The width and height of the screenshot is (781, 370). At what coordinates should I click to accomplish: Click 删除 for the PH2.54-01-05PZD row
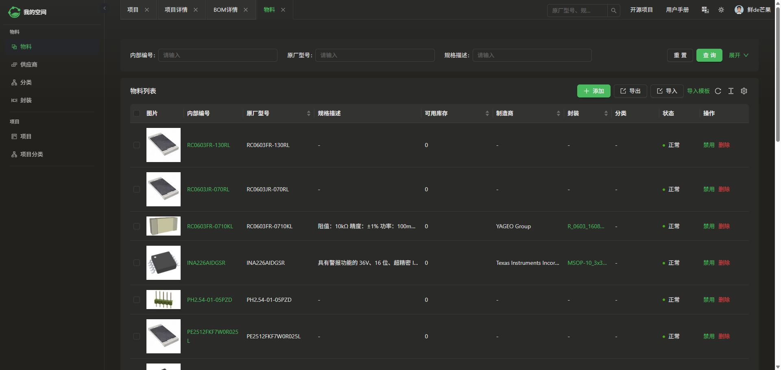point(724,300)
